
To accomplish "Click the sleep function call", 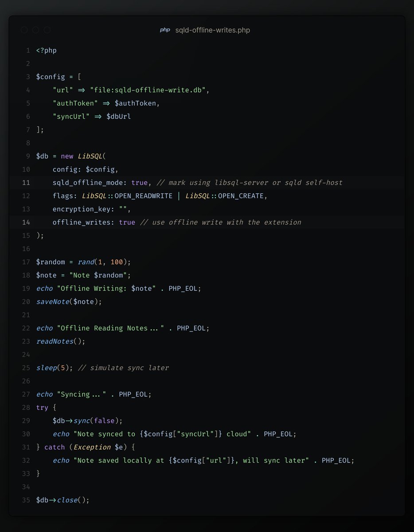I will pyautogui.click(x=47, y=368).
